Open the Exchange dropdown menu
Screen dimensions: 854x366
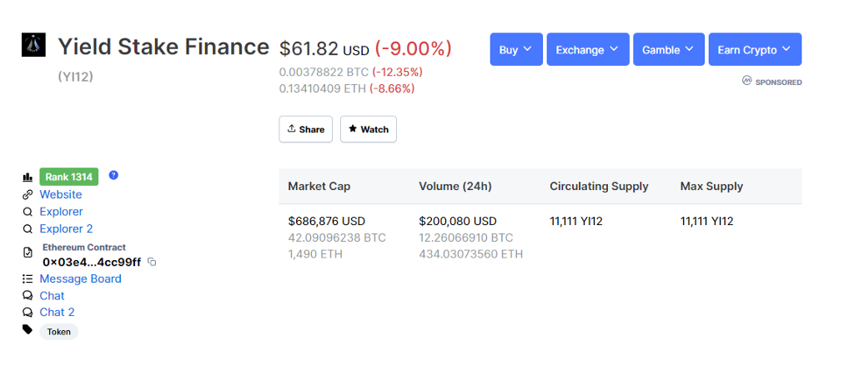point(587,50)
